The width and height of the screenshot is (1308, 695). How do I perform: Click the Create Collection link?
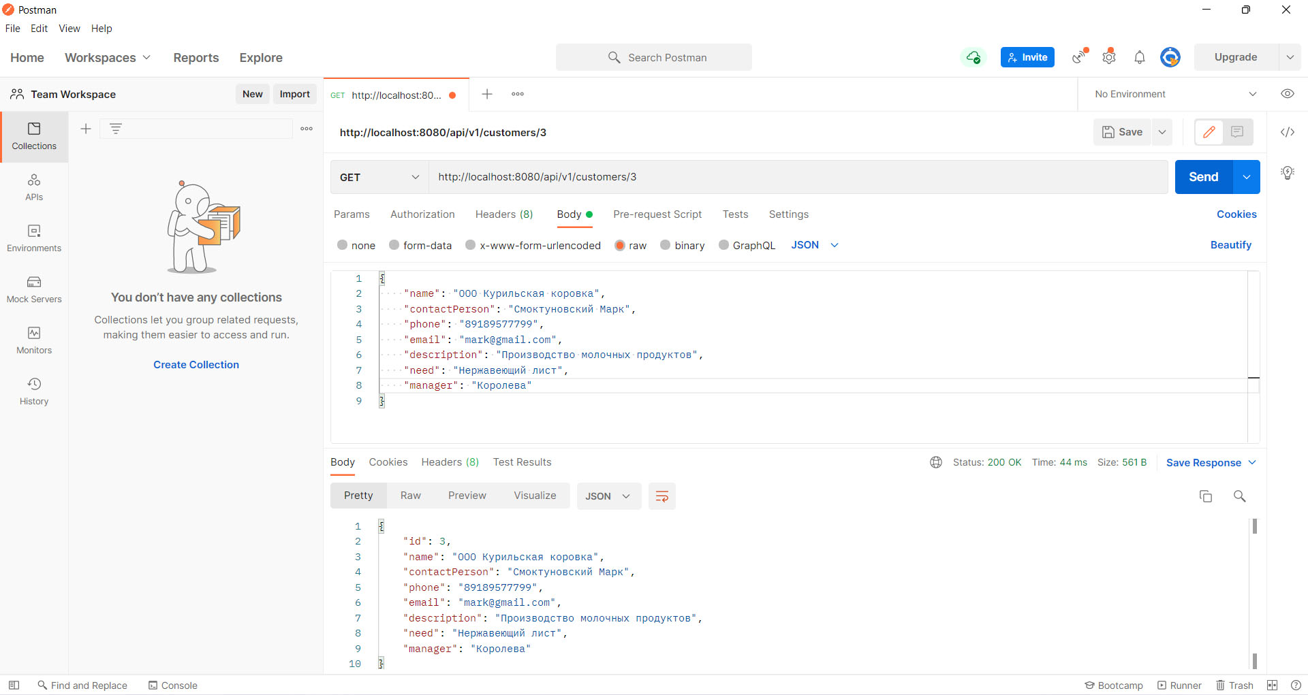(196, 365)
